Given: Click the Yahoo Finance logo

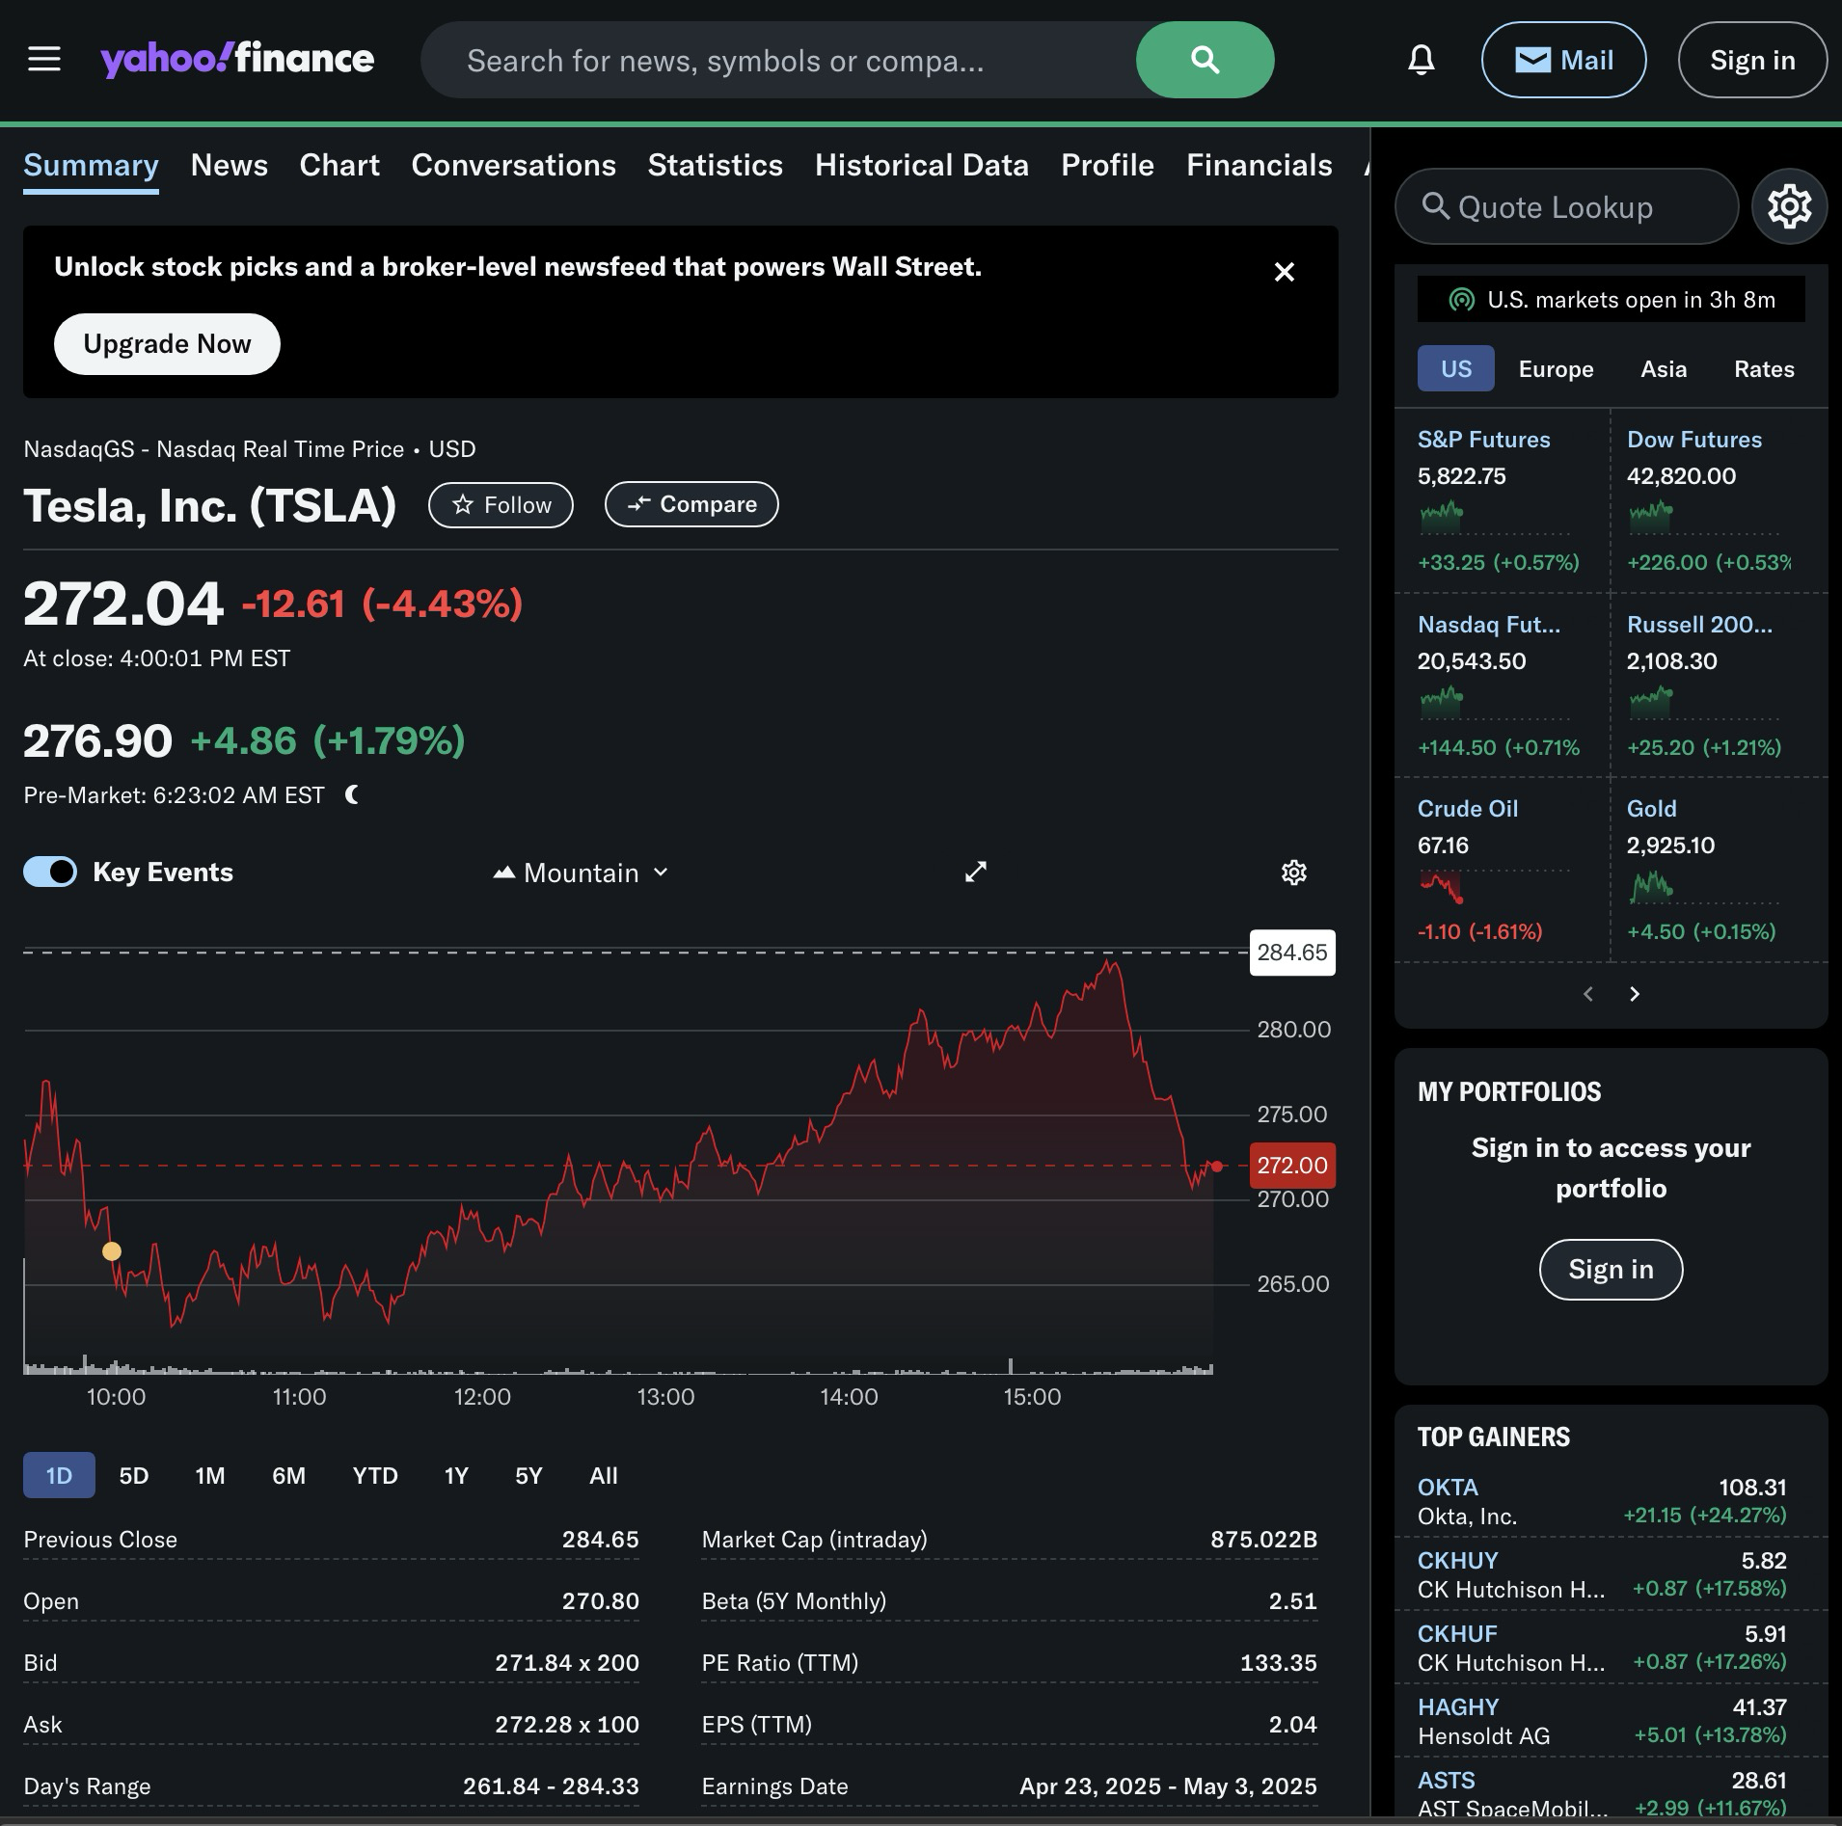Looking at the screenshot, I should coord(237,59).
